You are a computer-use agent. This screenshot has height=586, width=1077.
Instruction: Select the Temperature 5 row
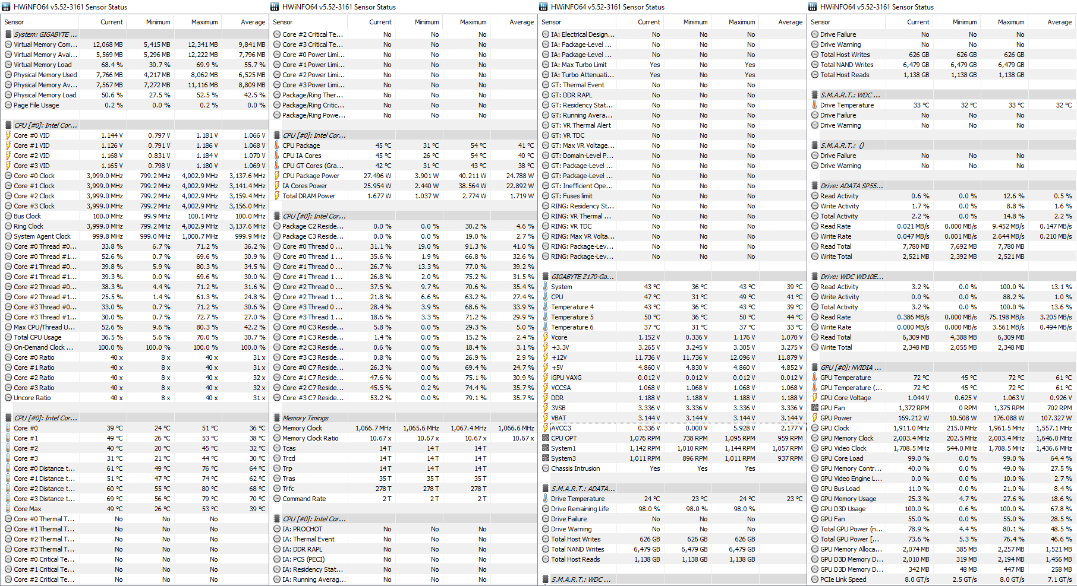pyautogui.click(x=672, y=317)
